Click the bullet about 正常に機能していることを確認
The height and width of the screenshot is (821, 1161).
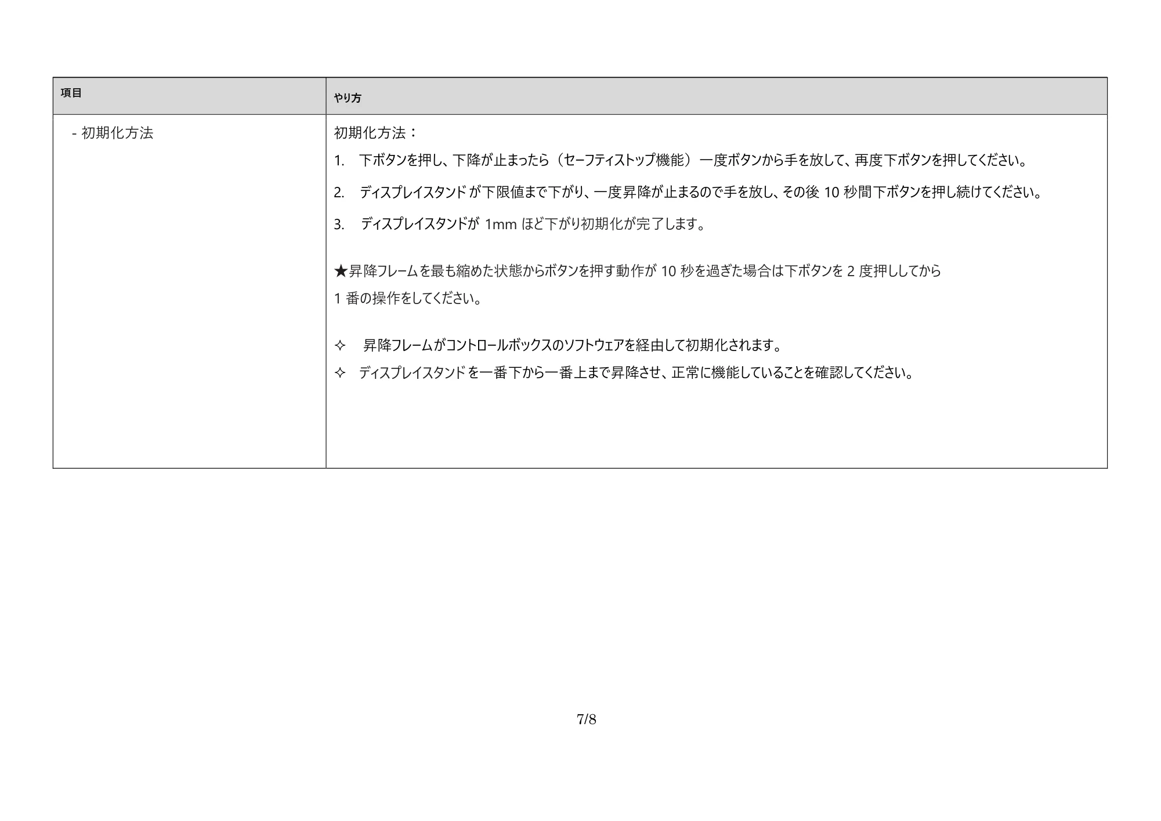pos(624,373)
